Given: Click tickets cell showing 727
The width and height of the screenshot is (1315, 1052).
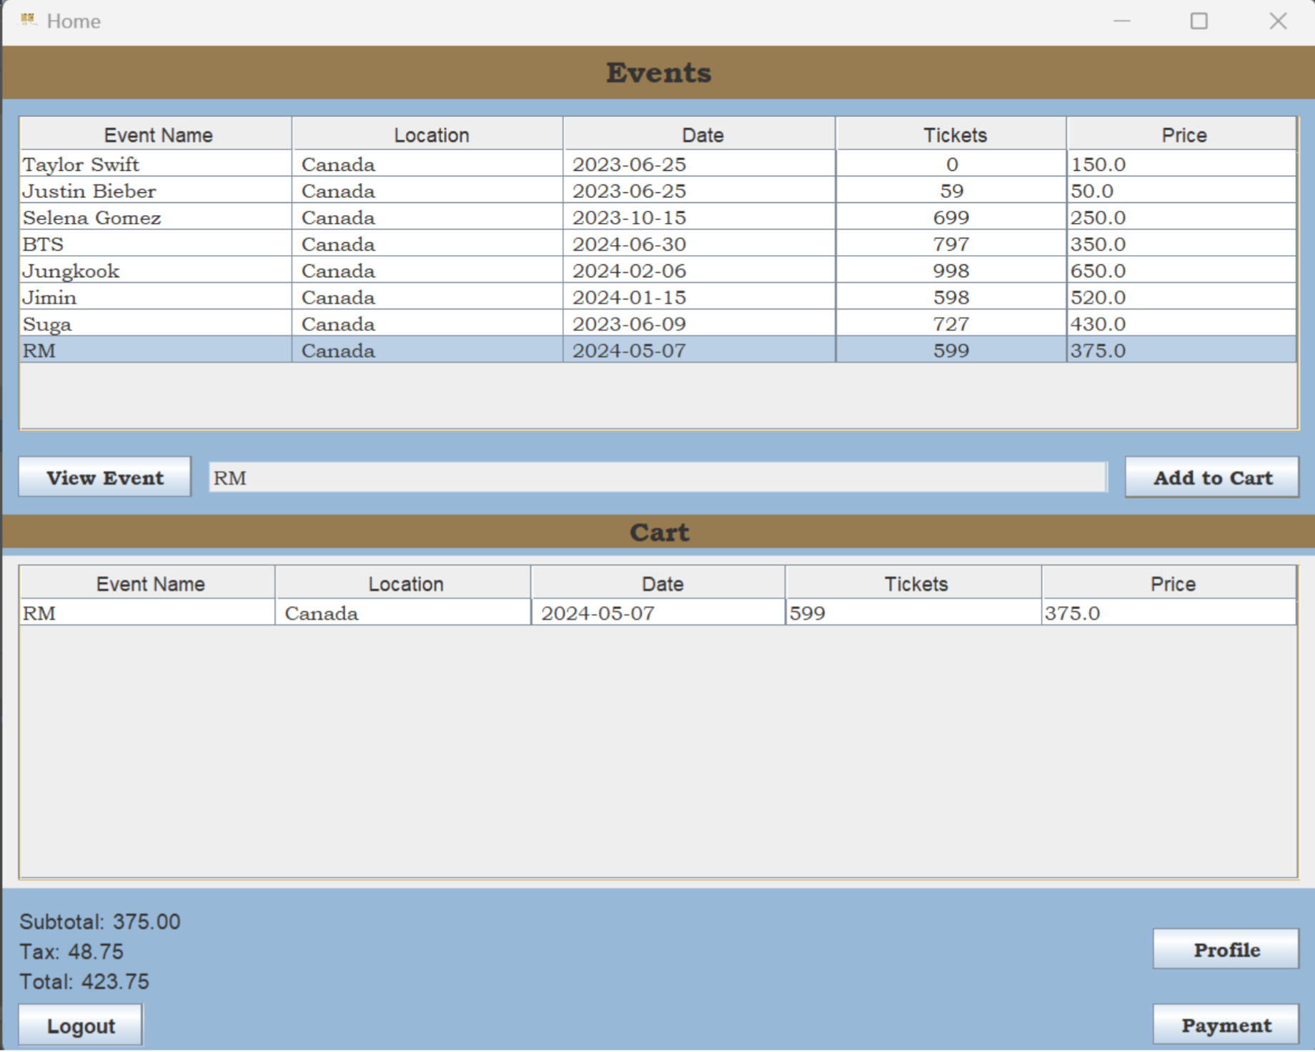Looking at the screenshot, I should click(x=951, y=323).
